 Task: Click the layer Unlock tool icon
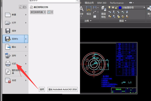123,16
